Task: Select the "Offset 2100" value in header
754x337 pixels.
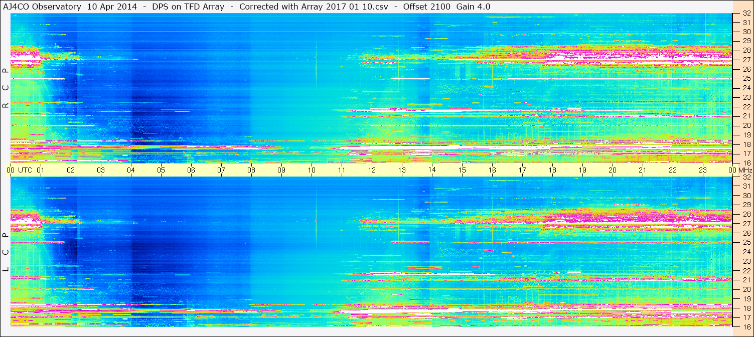Action: tap(426, 7)
